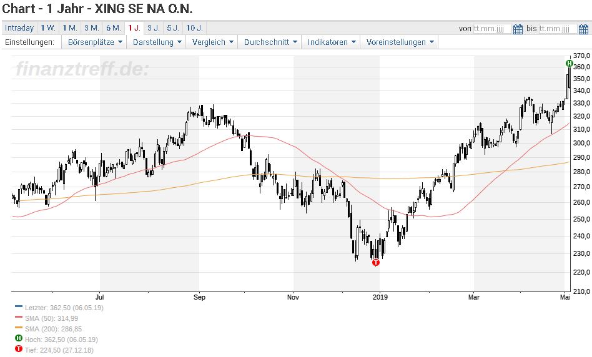Open the Darstellung dropdown

coord(156,42)
